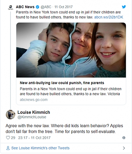Click the ABC News profile avatar
This screenshot has height=154, width=132.
pos(11,8)
